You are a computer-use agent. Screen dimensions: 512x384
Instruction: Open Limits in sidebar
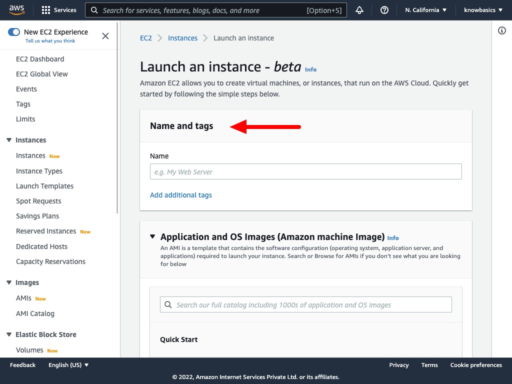click(25, 119)
